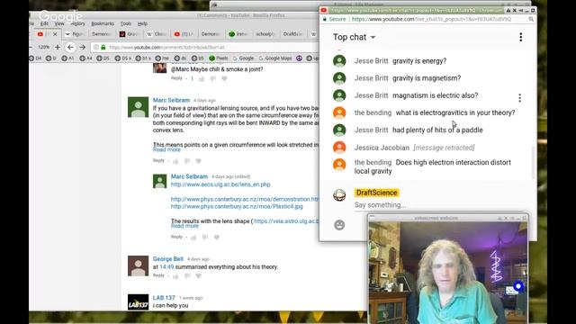Open the Google bookmark in bookmarks toolbar
Screen dimensions: 576x324
[x=244, y=58]
